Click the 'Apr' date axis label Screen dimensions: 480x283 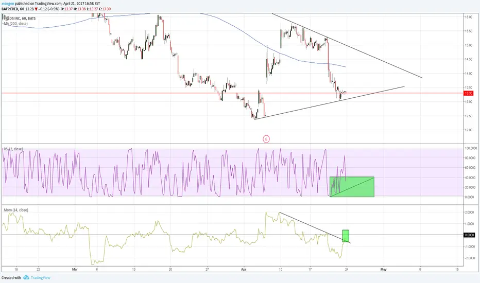pos(244,270)
